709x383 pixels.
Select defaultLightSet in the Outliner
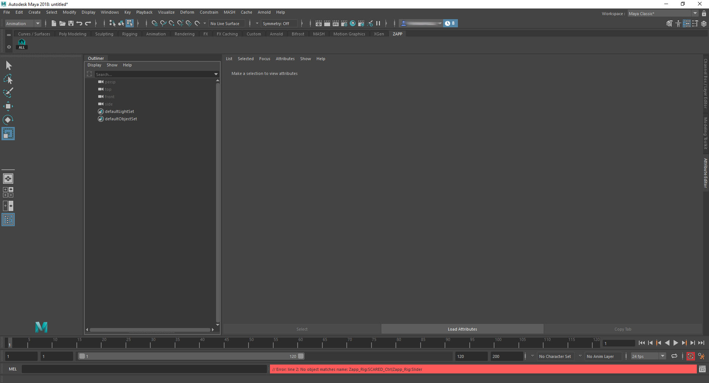click(x=119, y=111)
